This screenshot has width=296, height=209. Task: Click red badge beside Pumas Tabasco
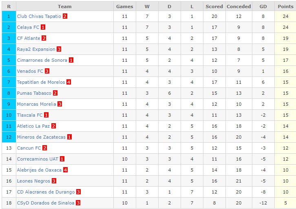pos(55,93)
